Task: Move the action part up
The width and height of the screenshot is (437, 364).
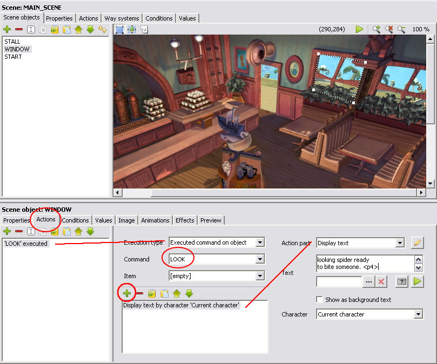Action: (x=177, y=293)
